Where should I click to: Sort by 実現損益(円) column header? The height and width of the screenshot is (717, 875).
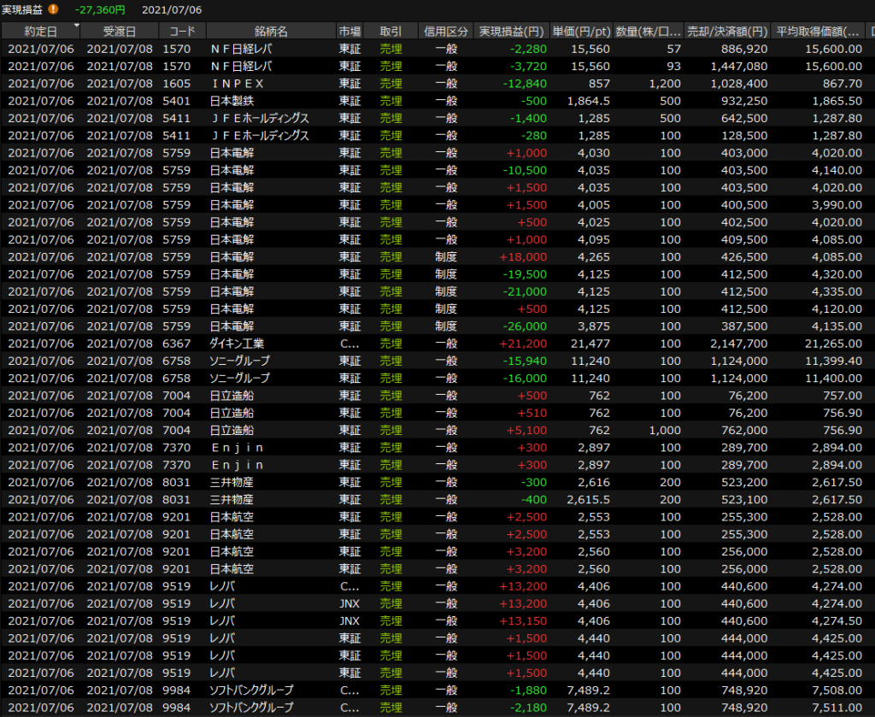pos(510,32)
